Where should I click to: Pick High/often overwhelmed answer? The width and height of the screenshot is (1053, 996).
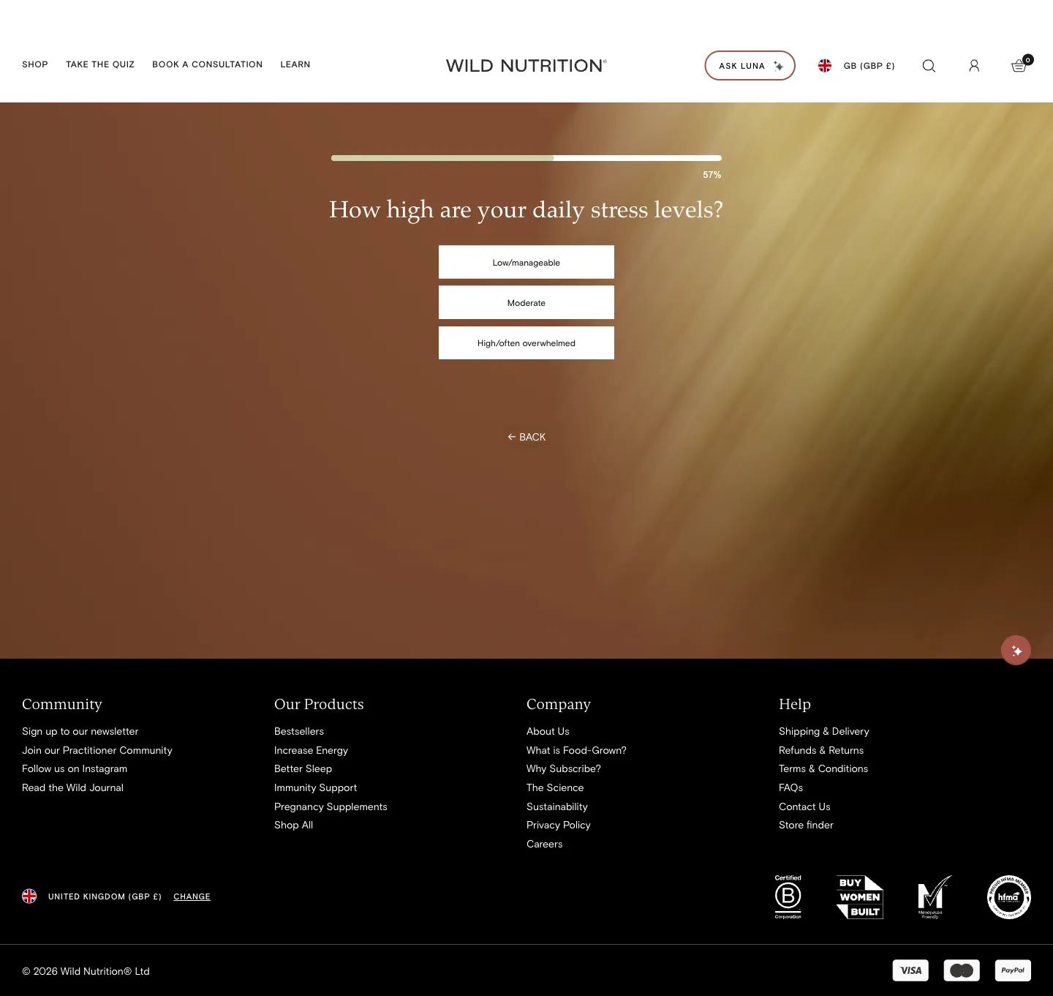pos(526,342)
